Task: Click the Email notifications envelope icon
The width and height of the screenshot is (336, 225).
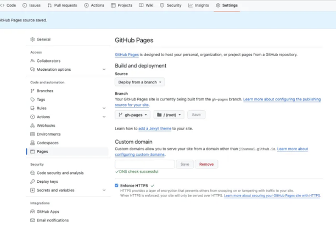Action: [x=32, y=220]
